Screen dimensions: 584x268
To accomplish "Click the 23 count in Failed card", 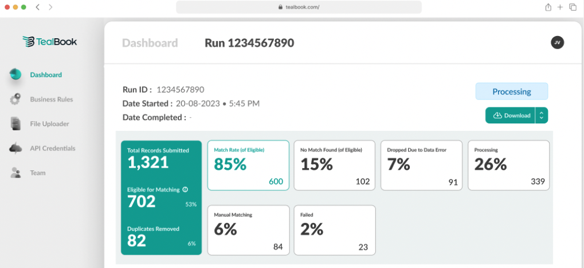I will click(x=363, y=247).
